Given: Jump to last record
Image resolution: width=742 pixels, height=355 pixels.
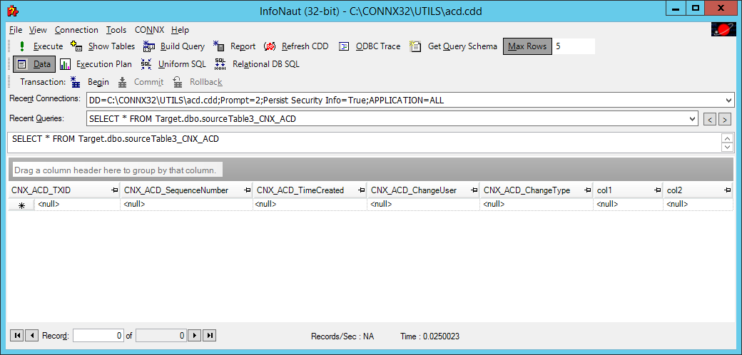Looking at the screenshot, I should click(x=210, y=336).
